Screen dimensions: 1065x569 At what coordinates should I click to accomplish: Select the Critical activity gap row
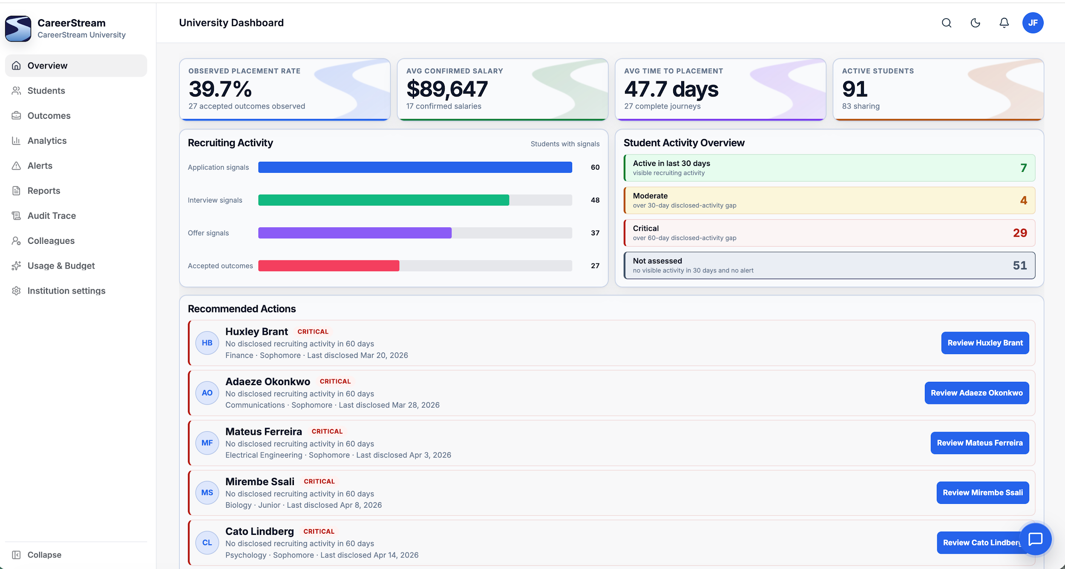829,233
